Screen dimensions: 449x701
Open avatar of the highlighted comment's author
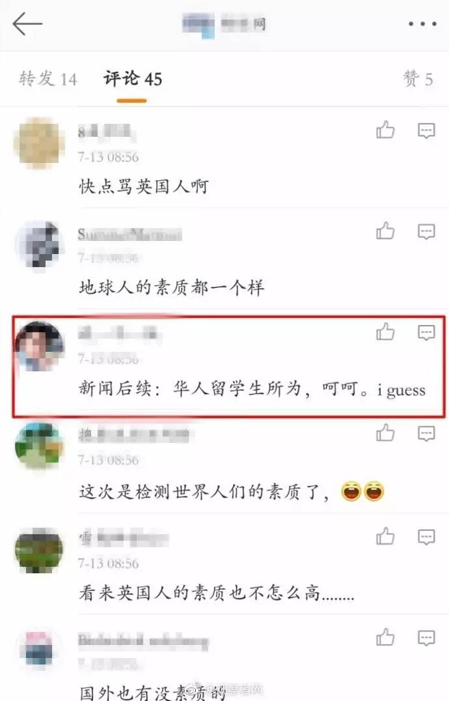(39, 346)
